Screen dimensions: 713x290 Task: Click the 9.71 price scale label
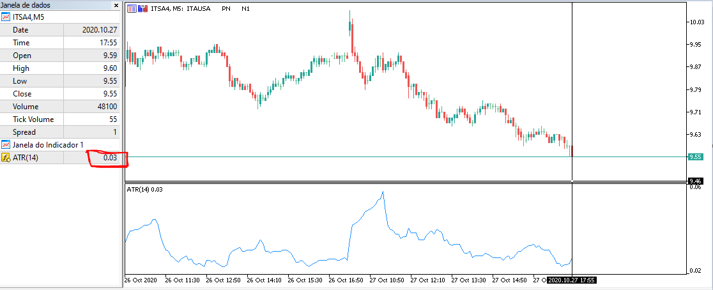(x=696, y=112)
